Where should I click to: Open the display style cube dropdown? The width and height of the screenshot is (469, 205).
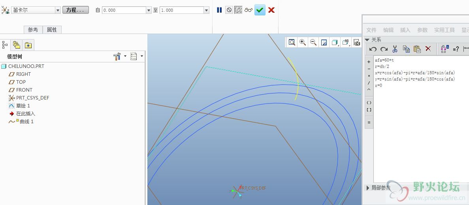pyautogui.click(x=335, y=42)
